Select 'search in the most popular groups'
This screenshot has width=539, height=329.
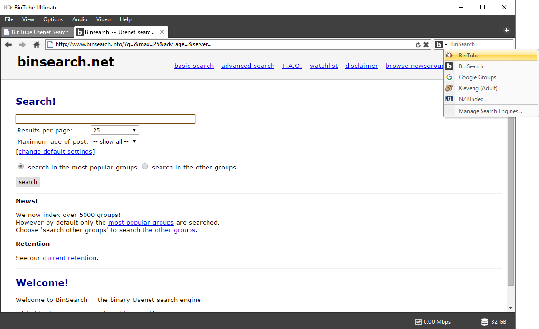[21, 166]
